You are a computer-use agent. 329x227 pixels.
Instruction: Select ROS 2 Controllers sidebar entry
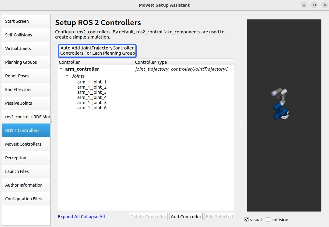[x=26, y=130]
